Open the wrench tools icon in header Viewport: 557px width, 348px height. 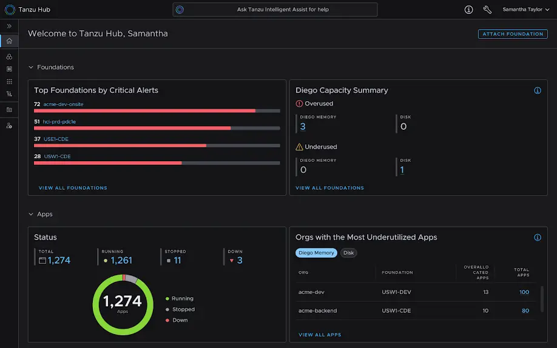point(487,10)
